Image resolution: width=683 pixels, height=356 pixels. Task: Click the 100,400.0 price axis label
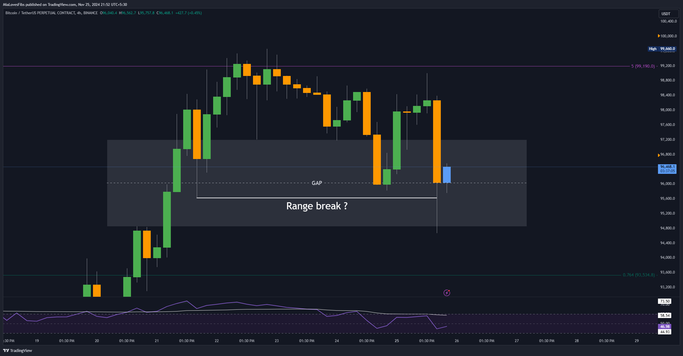[x=668, y=21]
